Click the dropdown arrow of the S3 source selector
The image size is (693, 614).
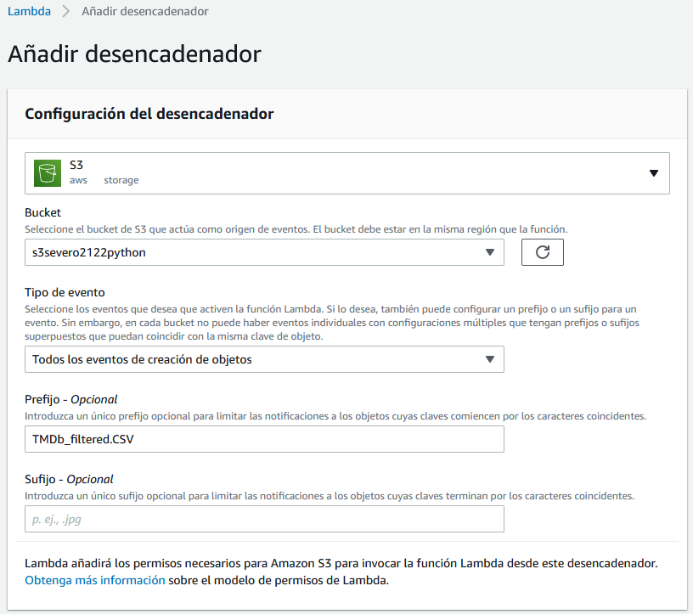pyautogui.click(x=653, y=172)
